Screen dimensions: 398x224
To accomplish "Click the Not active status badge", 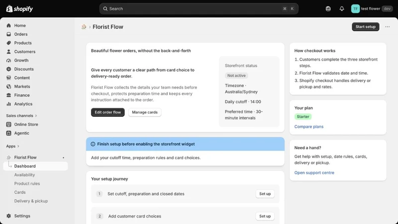I will tap(236, 76).
